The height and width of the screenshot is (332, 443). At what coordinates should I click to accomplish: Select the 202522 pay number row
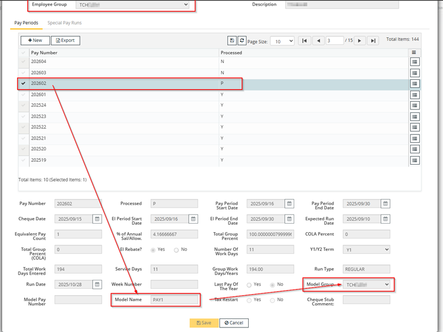pyautogui.click(x=214, y=127)
